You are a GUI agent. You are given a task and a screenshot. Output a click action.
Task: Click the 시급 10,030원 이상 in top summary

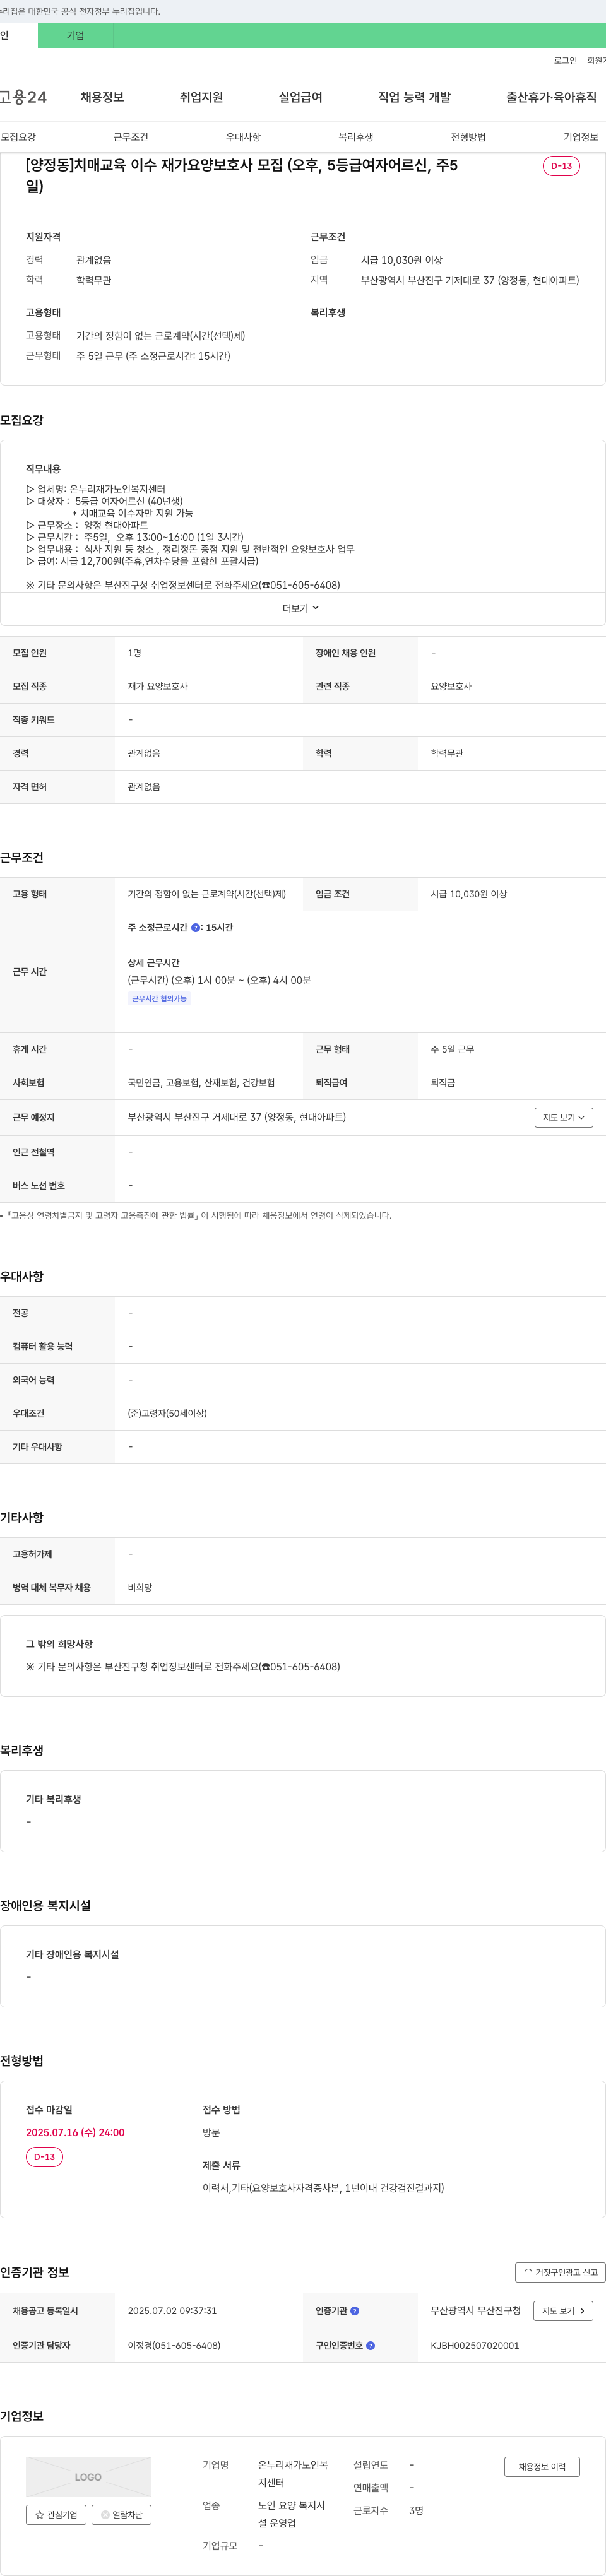(401, 260)
